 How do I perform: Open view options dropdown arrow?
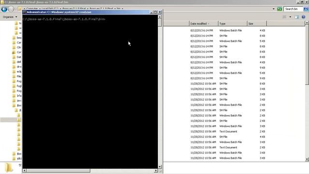point(290,17)
